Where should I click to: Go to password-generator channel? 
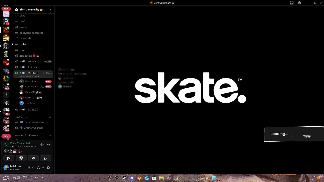click(33, 33)
